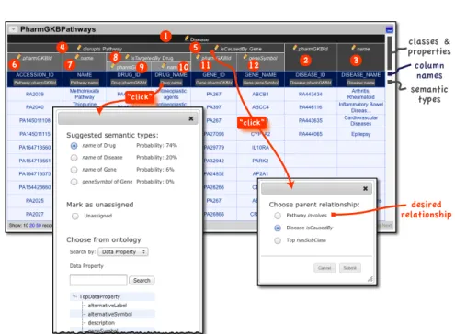Click the Cardiovascular Diseases cell
This screenshot has width=455, height=334.
click(x=361, y=120)
